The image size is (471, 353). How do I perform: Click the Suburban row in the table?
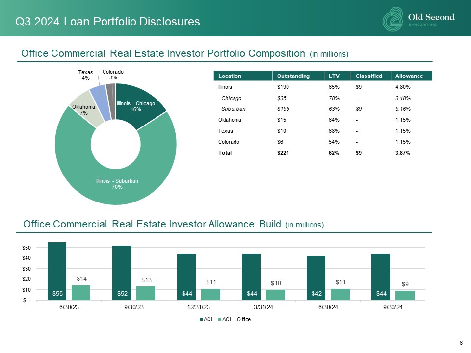pos(234,109)
